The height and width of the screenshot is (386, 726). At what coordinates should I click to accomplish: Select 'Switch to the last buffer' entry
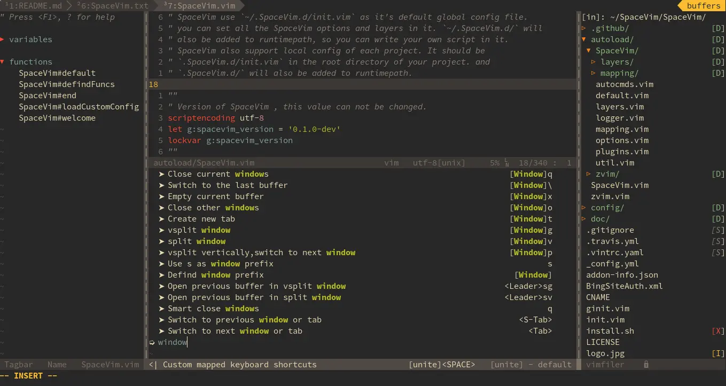pyautogui.click(x=355, y=185)
